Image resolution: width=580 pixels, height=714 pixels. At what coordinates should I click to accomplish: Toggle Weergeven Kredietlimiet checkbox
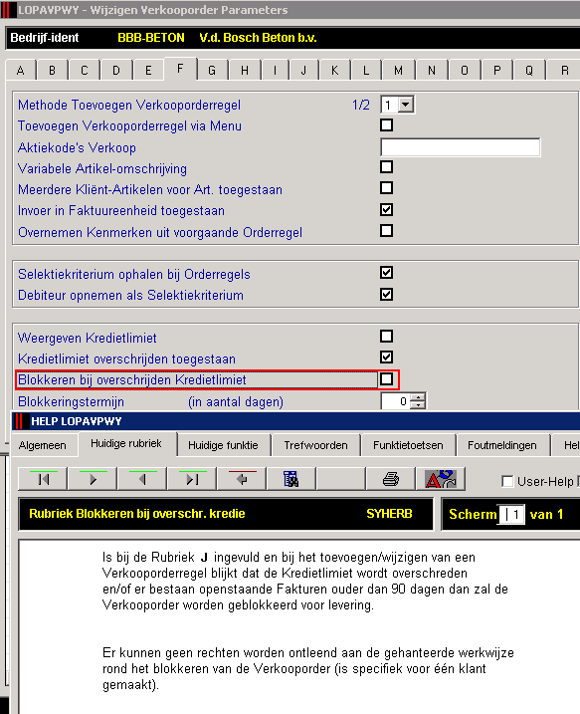pos(386,336)
